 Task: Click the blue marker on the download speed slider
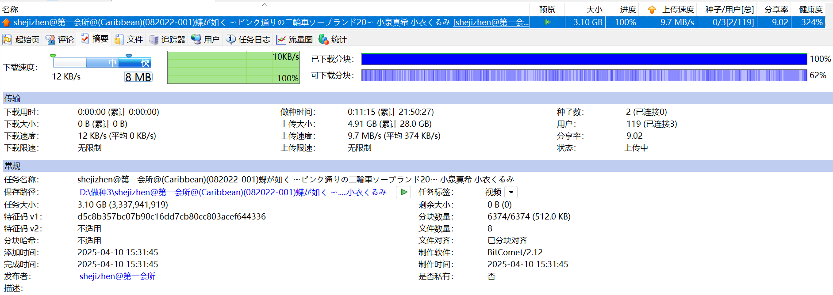pyautogui.click(x=129, y=56)
